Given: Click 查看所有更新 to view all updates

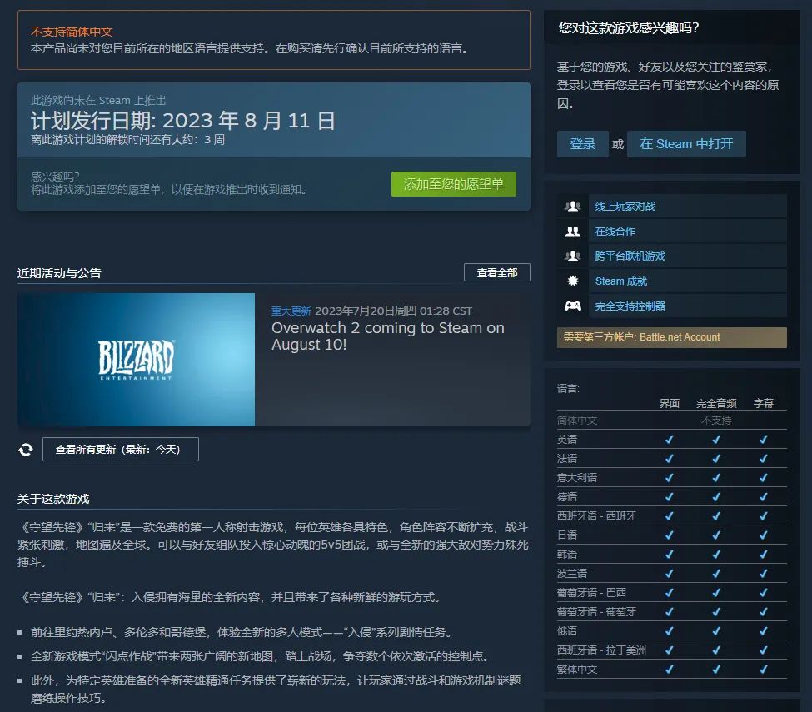Looking at the screenshot, I should click(120, 449).
